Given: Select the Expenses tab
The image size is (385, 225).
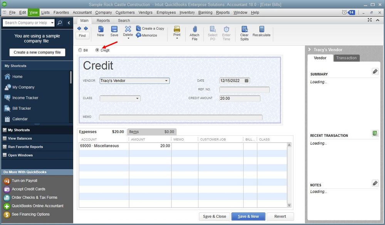Looking at the screenshot, I should (101, 132).
